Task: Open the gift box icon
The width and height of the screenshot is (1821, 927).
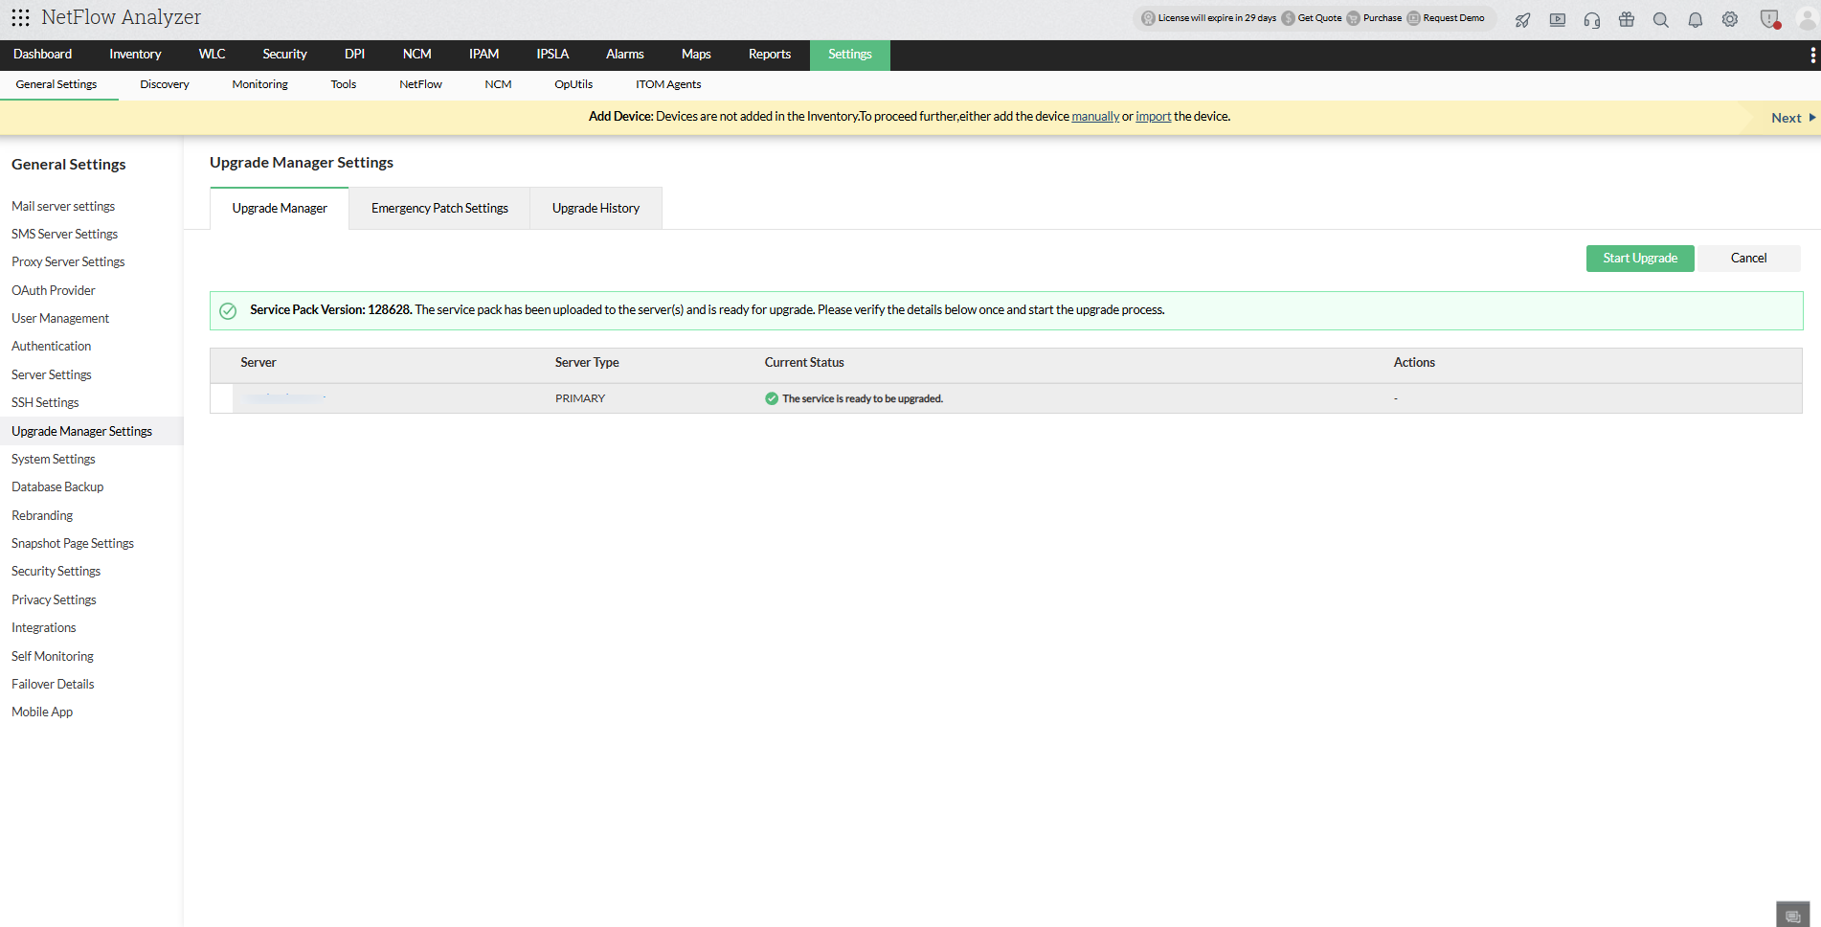Action: click(x=1627, y=19)
